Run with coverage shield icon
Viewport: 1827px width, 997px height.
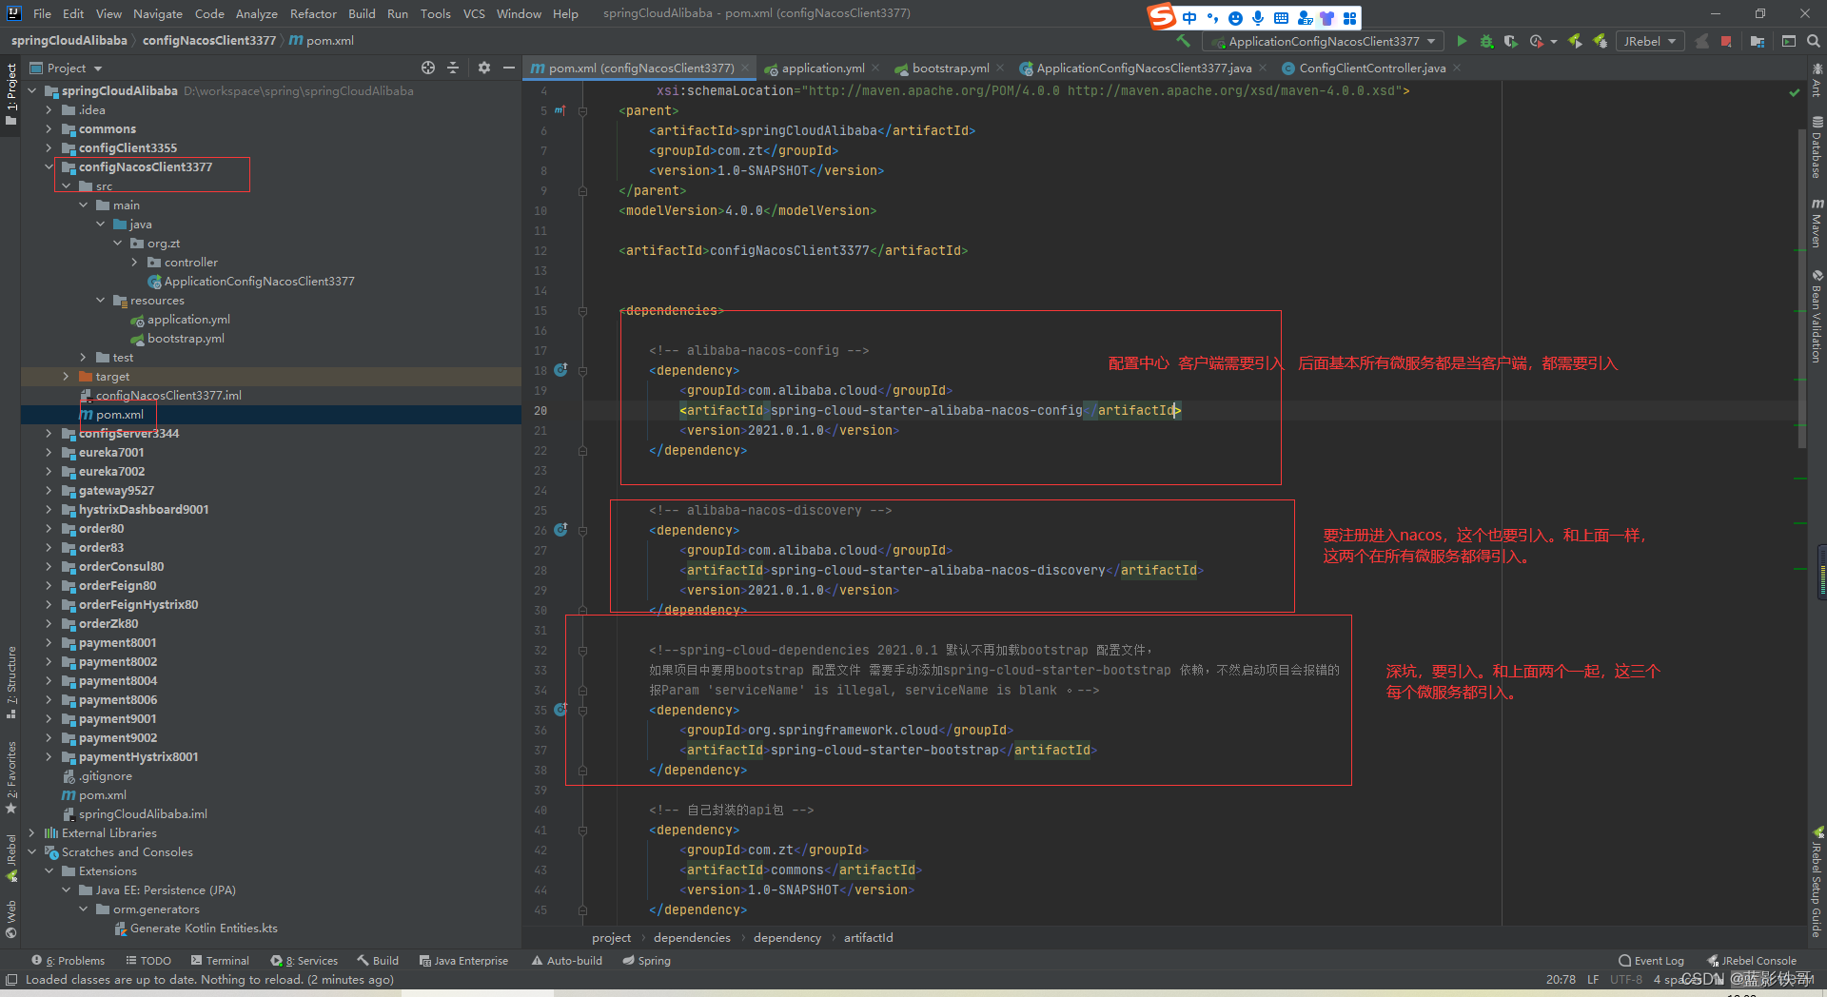(x=1510, y=41)
